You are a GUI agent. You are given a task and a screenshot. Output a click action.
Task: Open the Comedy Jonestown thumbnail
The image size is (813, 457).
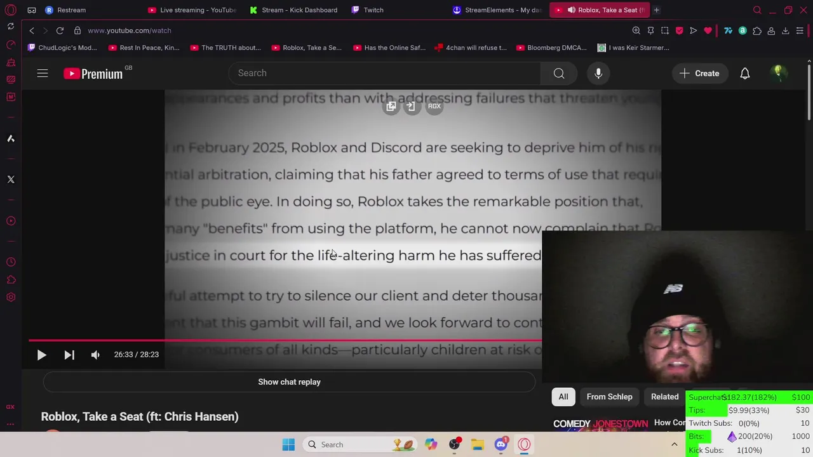601,424
